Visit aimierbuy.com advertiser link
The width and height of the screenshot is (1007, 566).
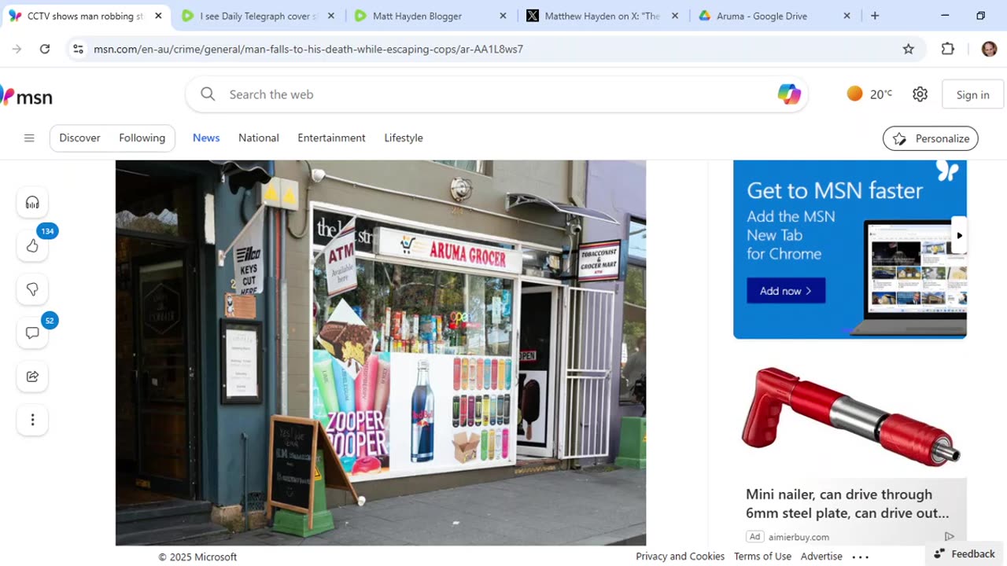click(x=798, y=537)
